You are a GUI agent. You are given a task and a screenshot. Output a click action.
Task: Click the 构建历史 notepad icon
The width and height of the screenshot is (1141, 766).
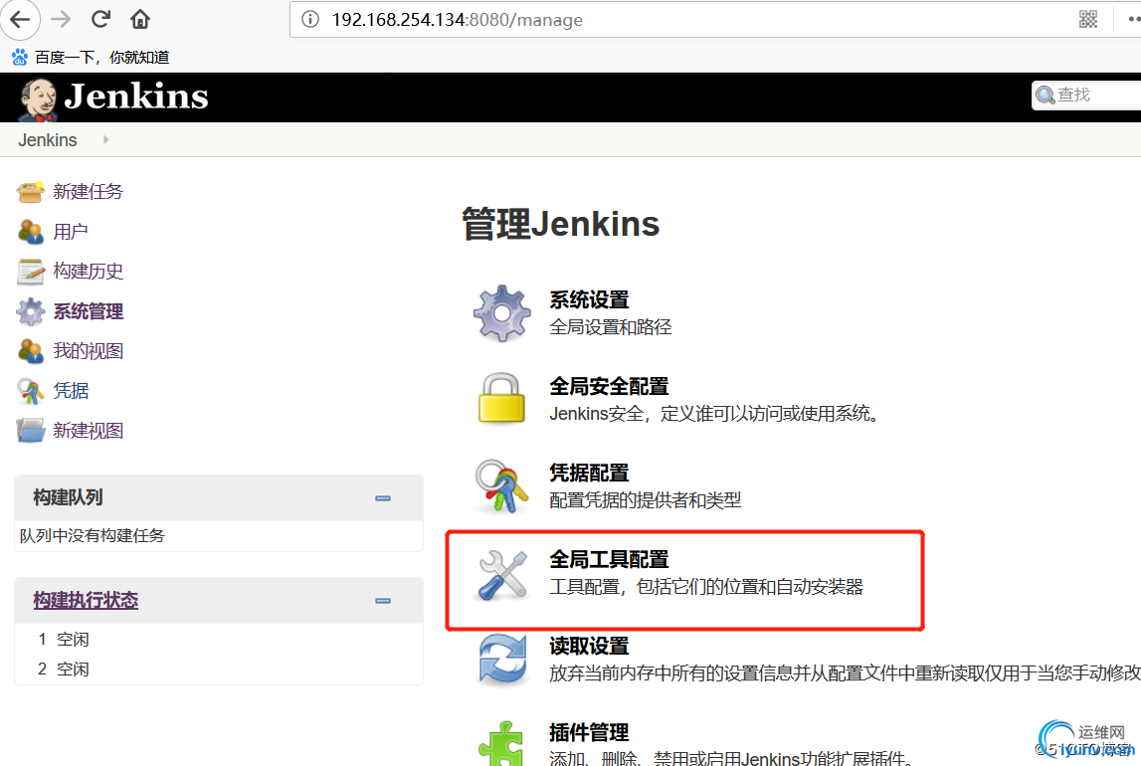31,272
